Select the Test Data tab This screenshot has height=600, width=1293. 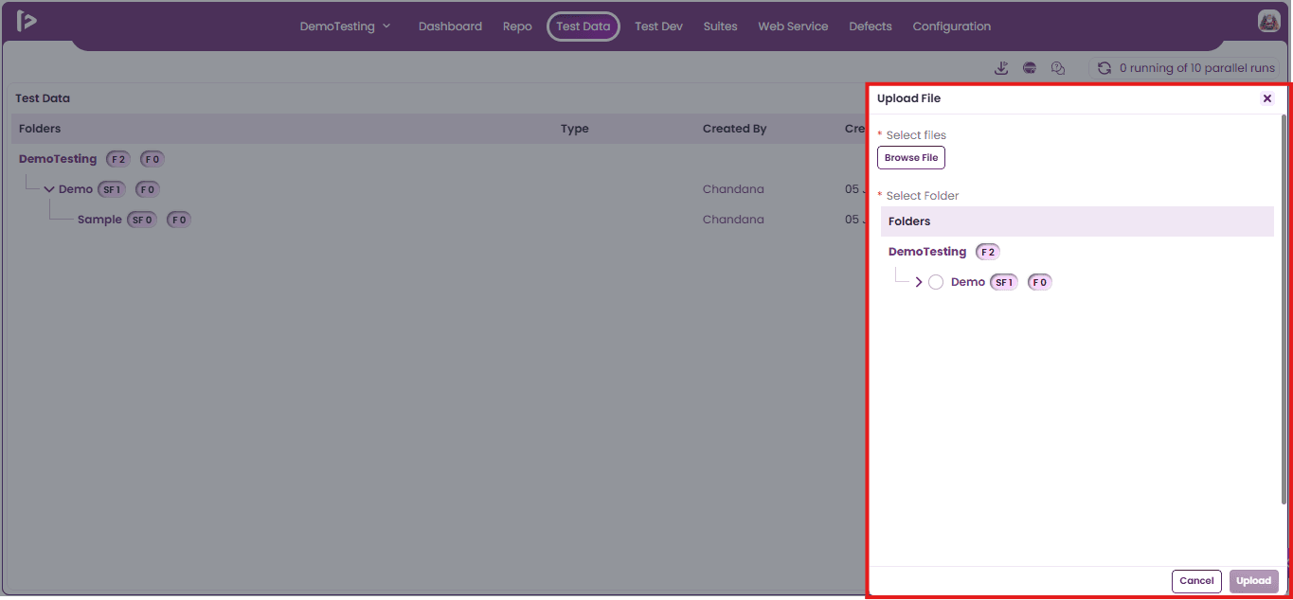pos(584,26)
